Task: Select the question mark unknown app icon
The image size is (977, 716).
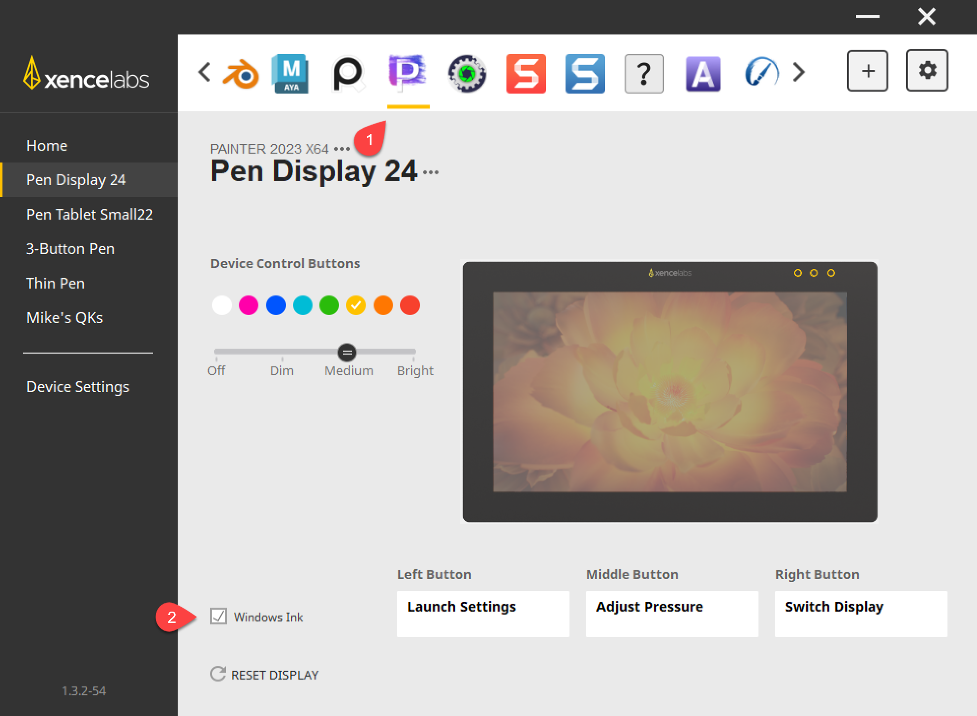Action: pyautogui.click(x=644, y=74)
